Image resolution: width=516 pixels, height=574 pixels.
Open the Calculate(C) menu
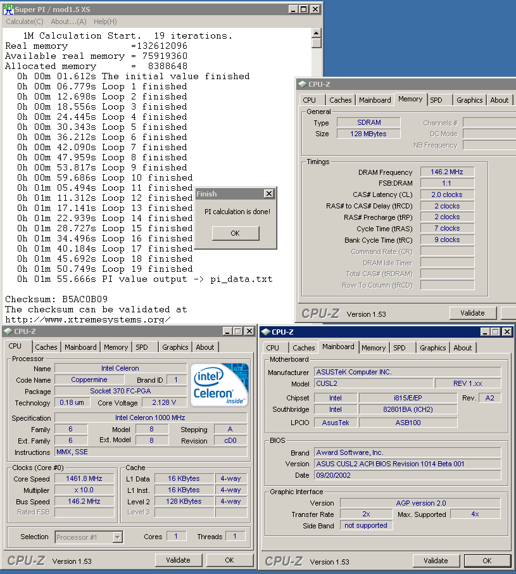tap(25, 22)
